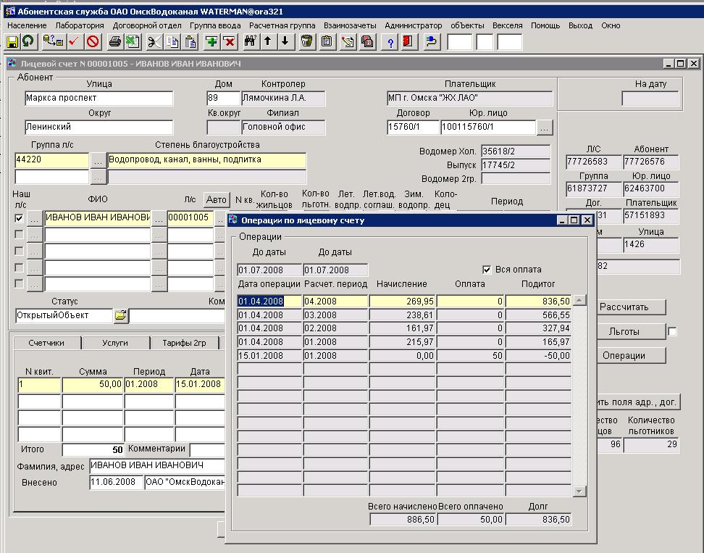Uncheck the 'Вся оплата' checkbox

(487, 270)
